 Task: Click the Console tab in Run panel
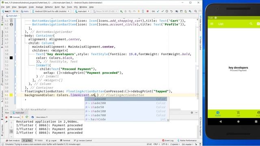(15, 117)
